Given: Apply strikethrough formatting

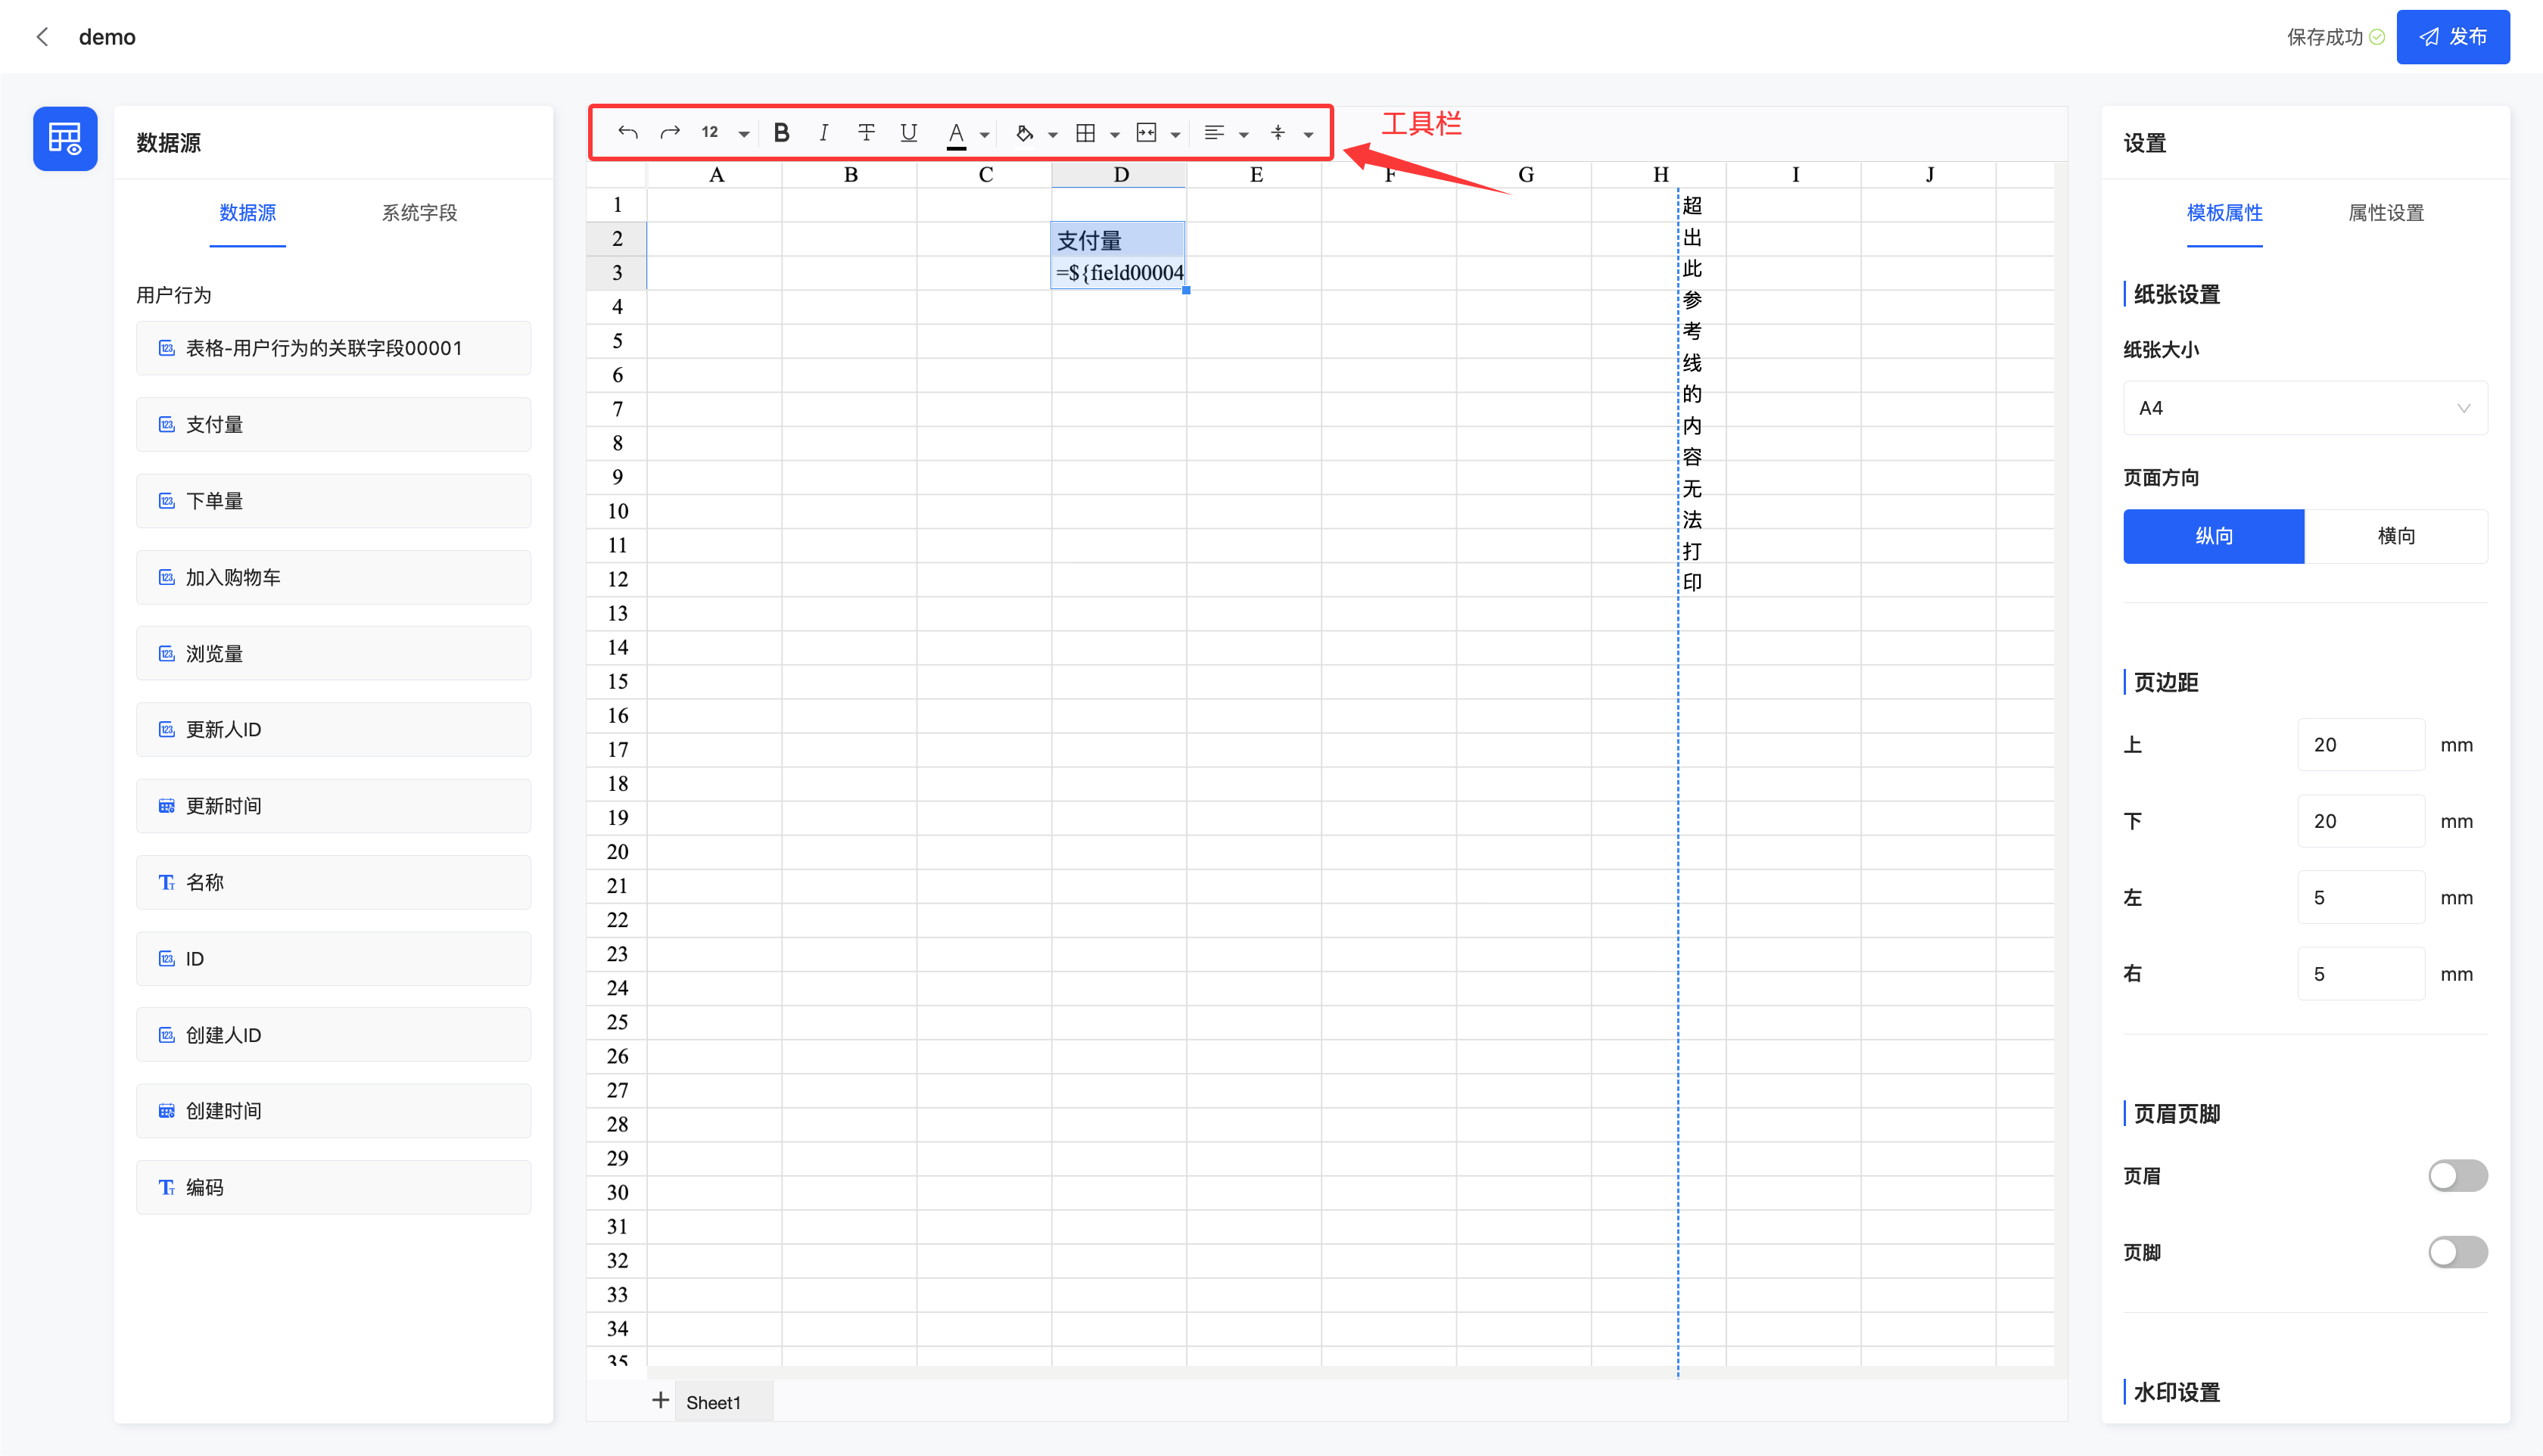Looking at the screenshot, I should pos(866,133).
